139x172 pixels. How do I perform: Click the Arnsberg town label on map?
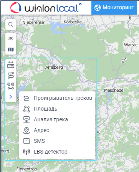coord(54,67)
